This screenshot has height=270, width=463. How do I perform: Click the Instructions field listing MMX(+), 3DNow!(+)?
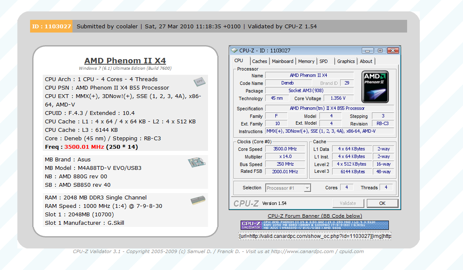pyautogui.click(x=330, y=131)
